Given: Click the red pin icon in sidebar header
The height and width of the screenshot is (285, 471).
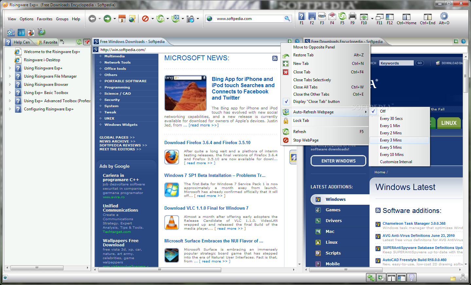Looking at the screenshot, I should click(87, 42).
